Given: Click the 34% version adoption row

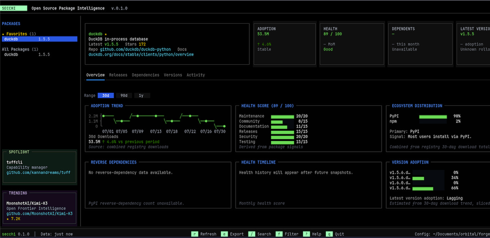Looking at the screenshot, I should (x=424, y=178).
